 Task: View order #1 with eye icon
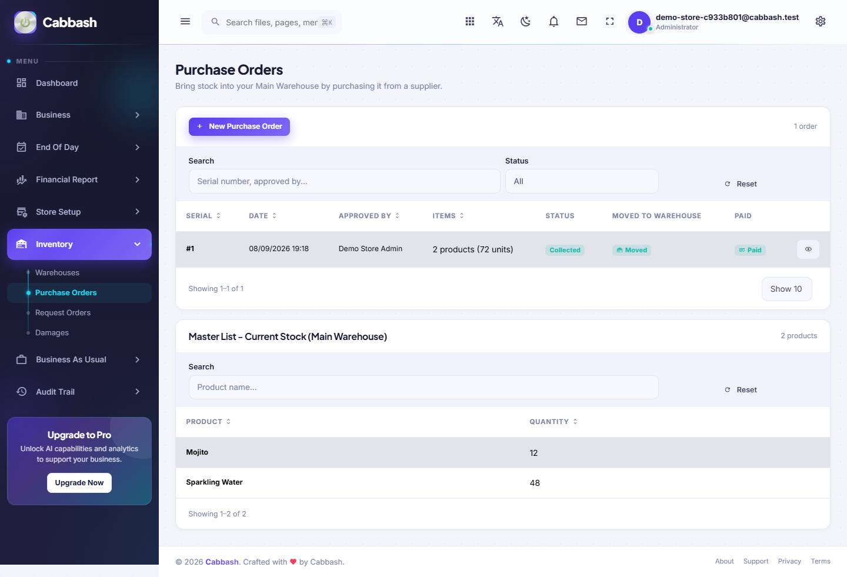coord(808,249)
